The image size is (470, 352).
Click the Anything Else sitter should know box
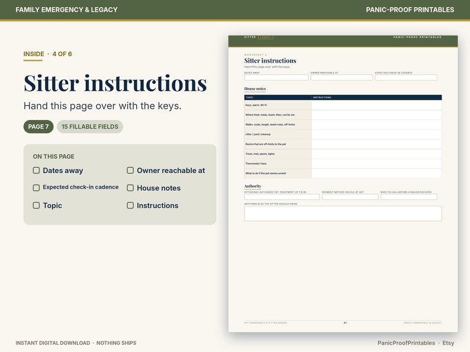coord(343,214)
